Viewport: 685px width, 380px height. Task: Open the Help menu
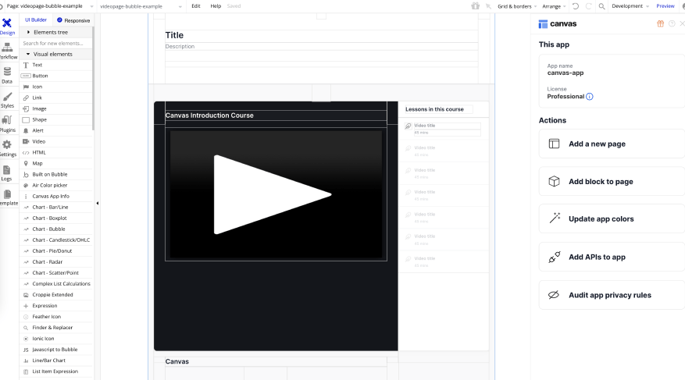point(216,6)
